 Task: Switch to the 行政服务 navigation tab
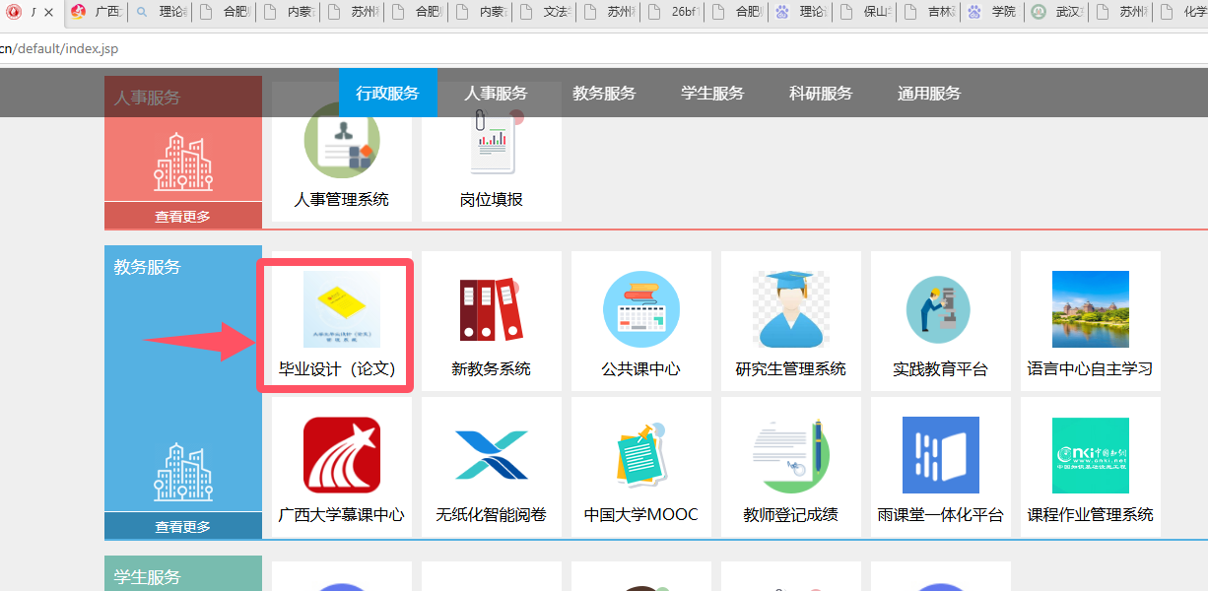pos(387,94)
